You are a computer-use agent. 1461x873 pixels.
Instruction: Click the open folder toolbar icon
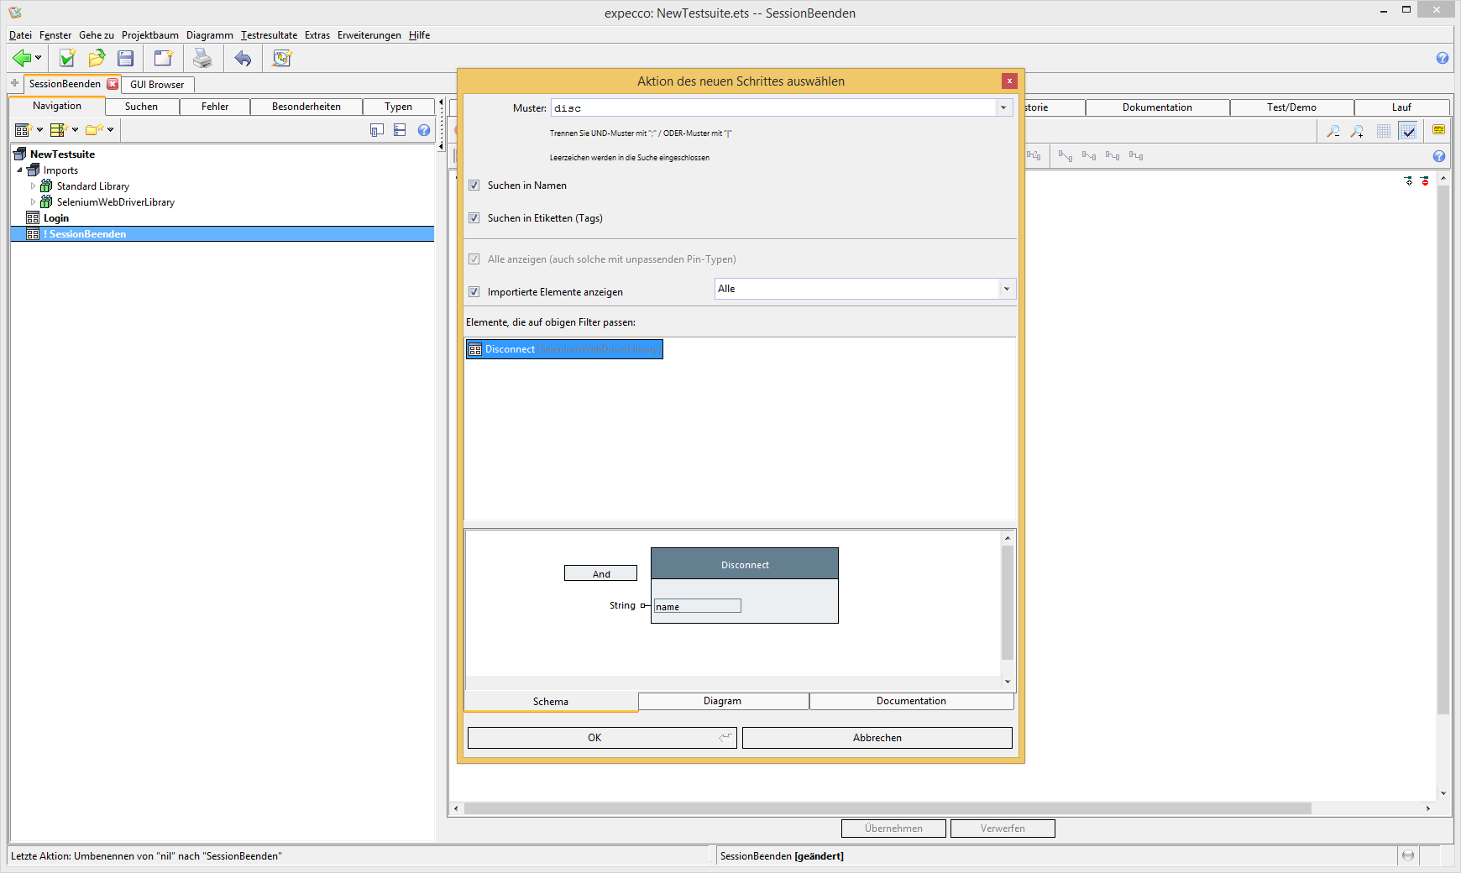97,58
